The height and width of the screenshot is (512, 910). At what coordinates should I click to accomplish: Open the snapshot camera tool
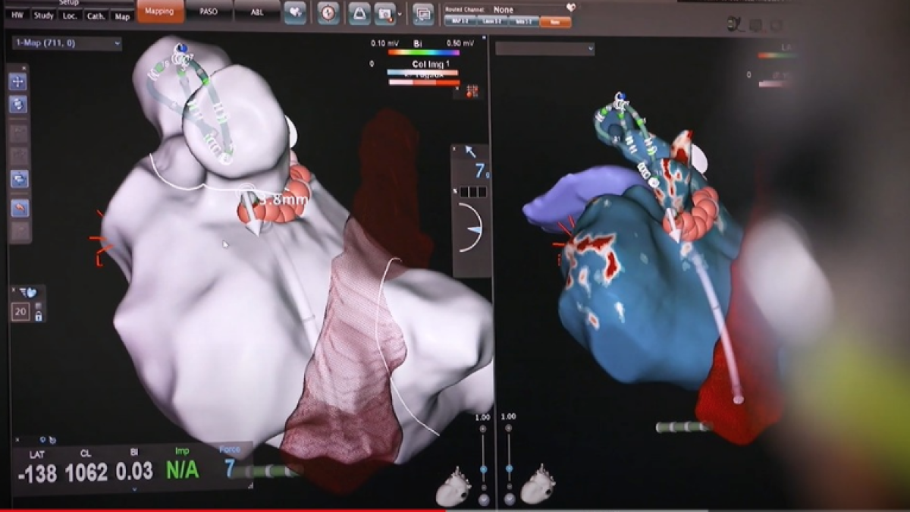tap(386, 12)
